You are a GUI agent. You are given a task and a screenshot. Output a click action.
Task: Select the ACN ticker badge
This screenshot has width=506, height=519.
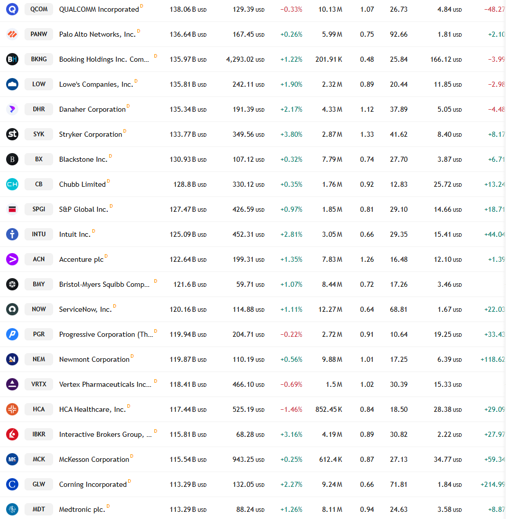pyautogui.click(x=39, y=259)
